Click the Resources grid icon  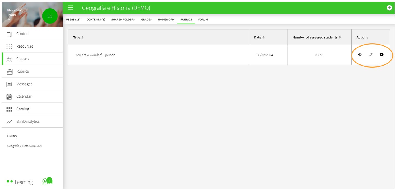(x=9, y=47)
